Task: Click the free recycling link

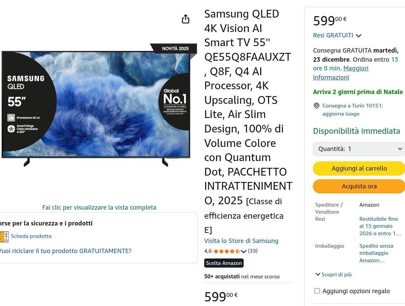Action: (65, 251)
